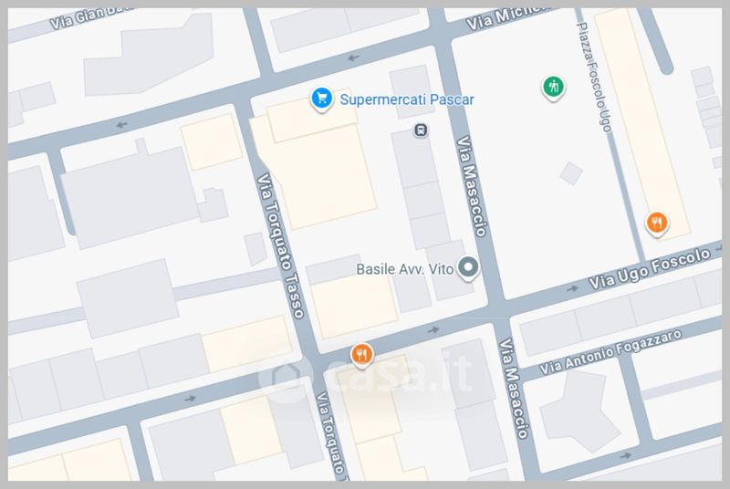This screenshot has width=730, height=489.
Task: Click the small diamond building in the park
Action: coord(571,173)
